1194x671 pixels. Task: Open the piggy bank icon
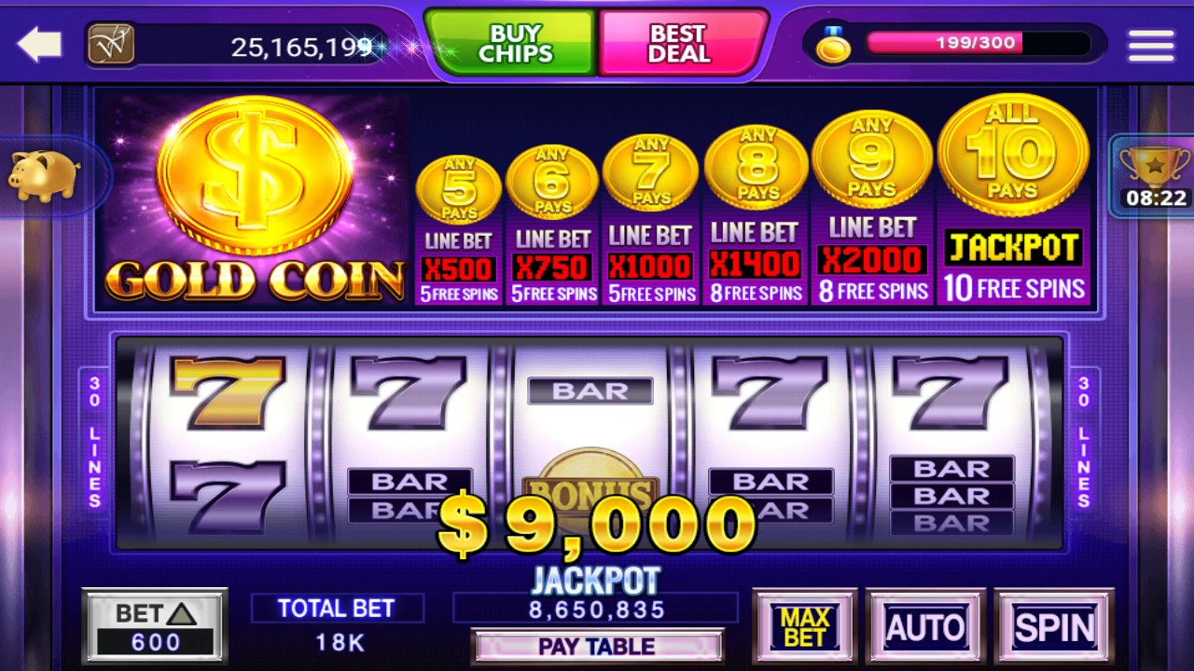[44, 175]
